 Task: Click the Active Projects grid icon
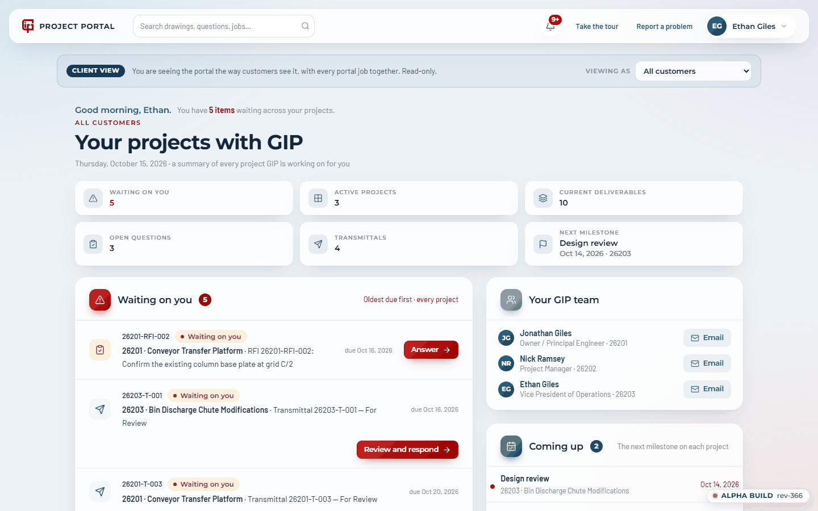coord(318,198)
